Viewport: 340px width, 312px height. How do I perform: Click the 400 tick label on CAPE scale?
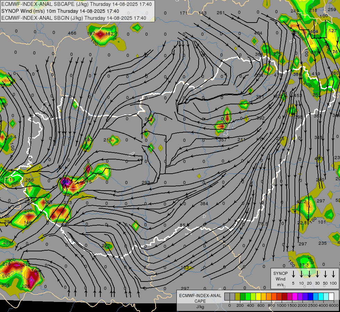250,305
